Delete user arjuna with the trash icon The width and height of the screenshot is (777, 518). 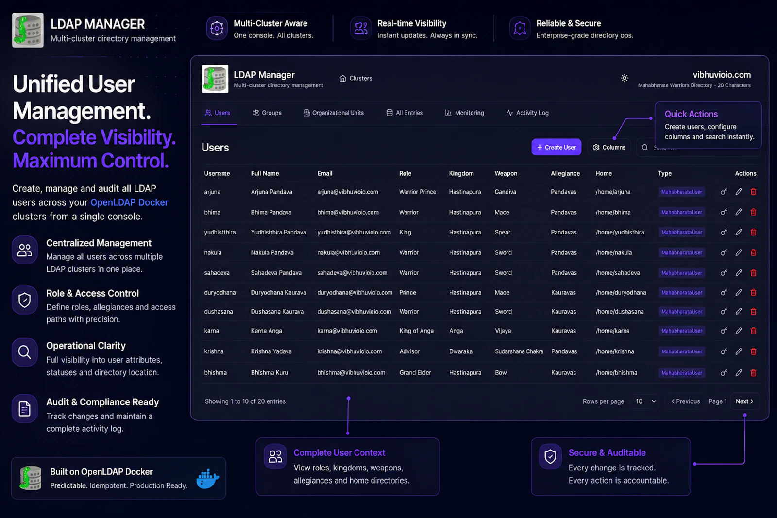pyautogui.click(x=753, y=192)
